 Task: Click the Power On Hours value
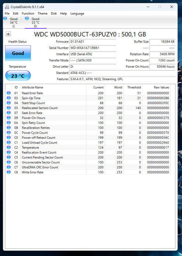pyautogui.click(x=162, y=66)
